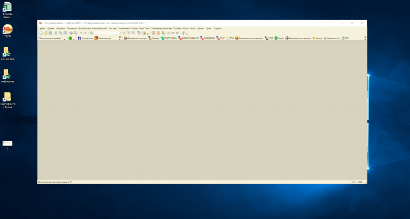410x219 pixels.
Task: Open РТиУ toolbar button
Action: pyautogui.click(x=220, y=38)
